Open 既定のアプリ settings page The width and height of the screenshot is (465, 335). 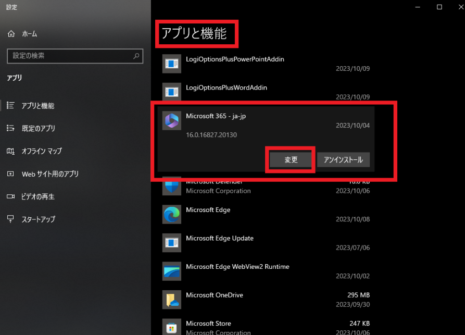click(x=38, y=128)
